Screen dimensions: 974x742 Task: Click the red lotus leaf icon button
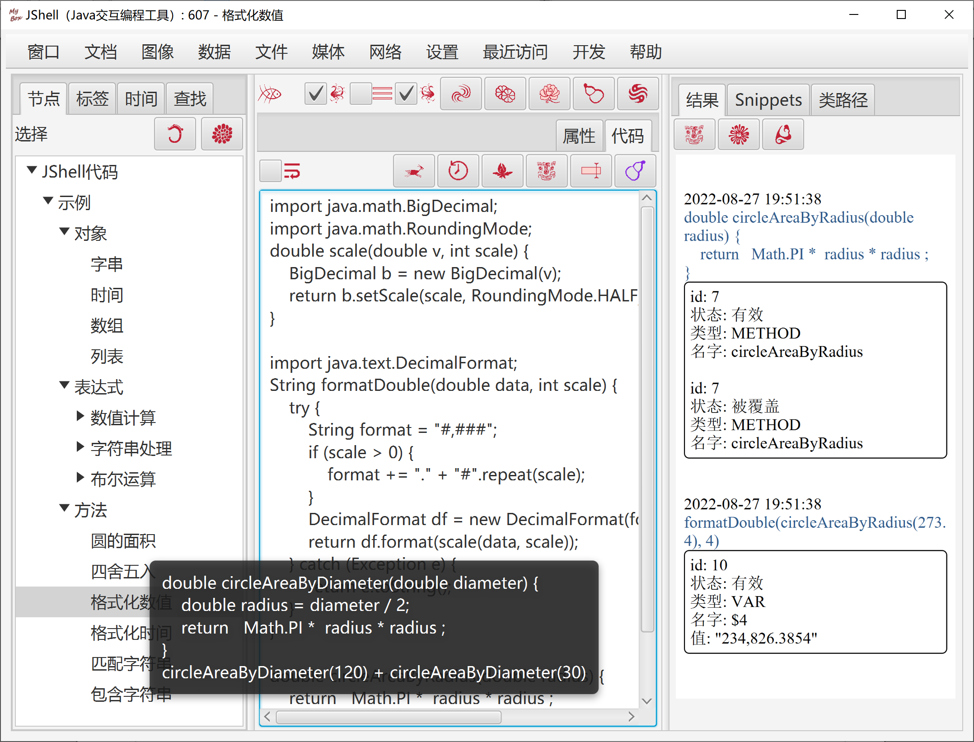502,171
